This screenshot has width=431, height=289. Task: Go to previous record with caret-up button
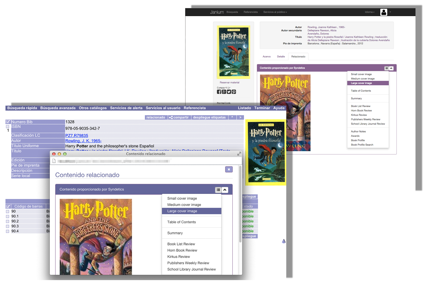(232, 117)
